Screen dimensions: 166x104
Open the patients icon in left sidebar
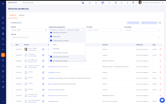[x=3, y=23]
